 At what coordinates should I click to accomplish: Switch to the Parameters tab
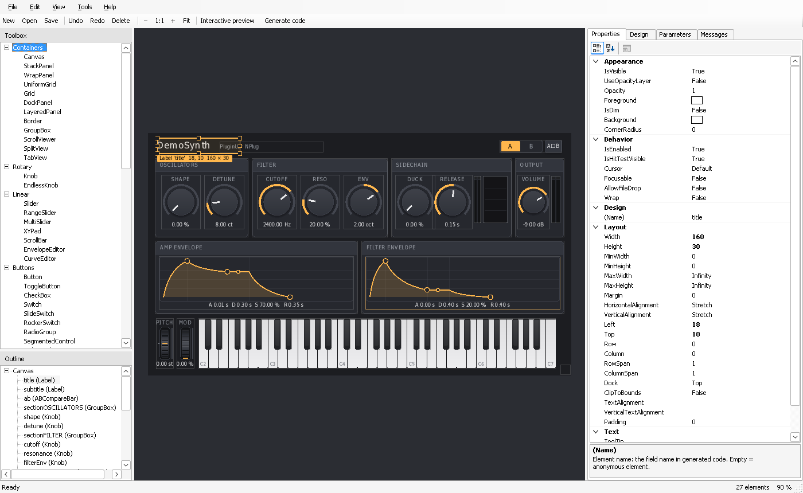tap(675, 34)
